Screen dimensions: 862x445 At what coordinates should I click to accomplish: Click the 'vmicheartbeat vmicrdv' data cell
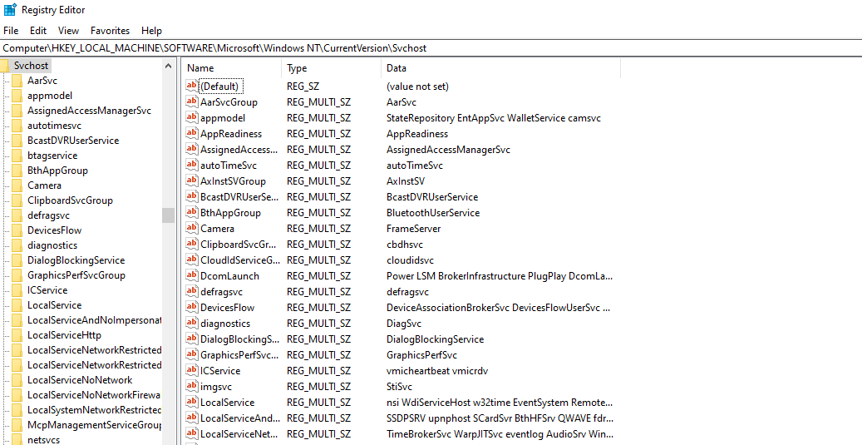[x=437, y=371]
